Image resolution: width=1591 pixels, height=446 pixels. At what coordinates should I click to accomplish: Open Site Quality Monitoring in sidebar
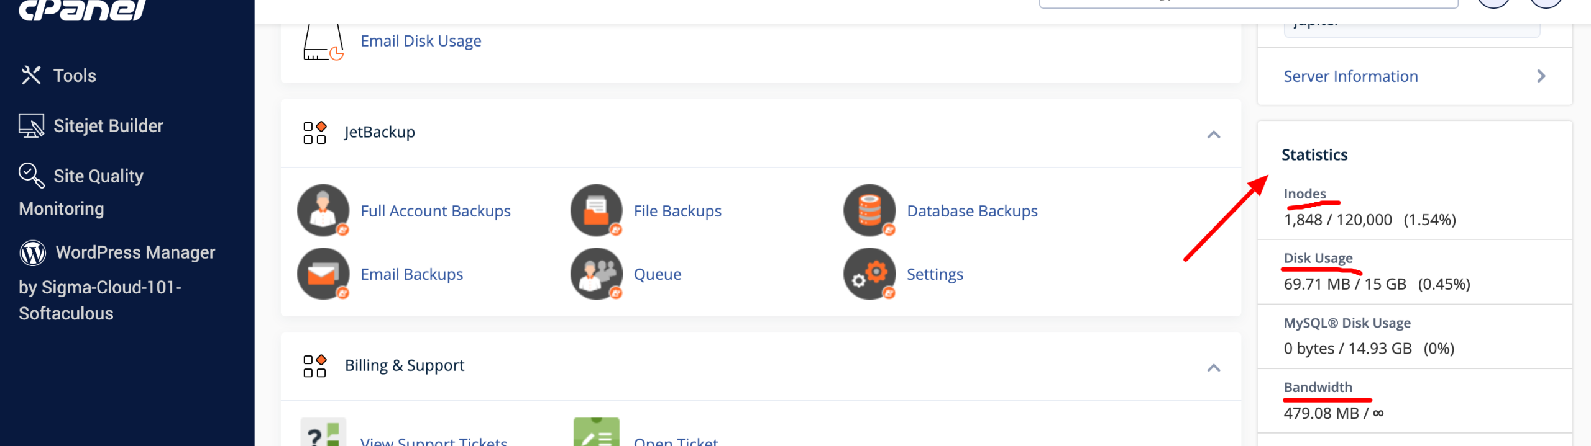(x=81, y=192)
